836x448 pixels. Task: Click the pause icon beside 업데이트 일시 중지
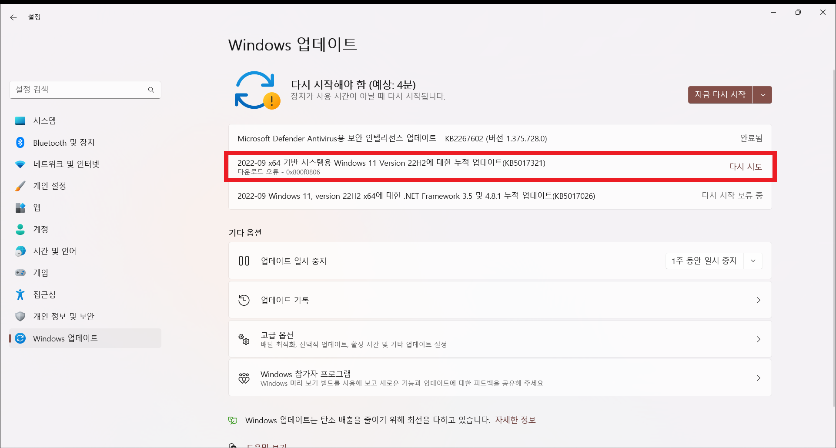coord(244,261)
